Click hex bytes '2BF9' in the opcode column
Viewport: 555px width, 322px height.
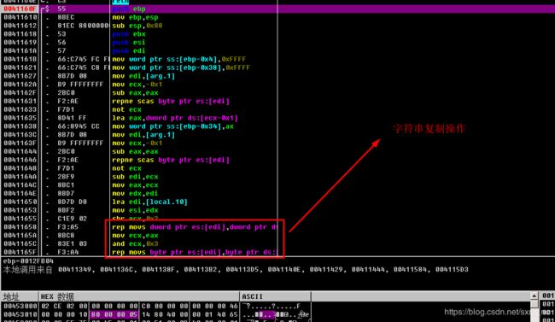pyautogui.click(x=66, y=177)
